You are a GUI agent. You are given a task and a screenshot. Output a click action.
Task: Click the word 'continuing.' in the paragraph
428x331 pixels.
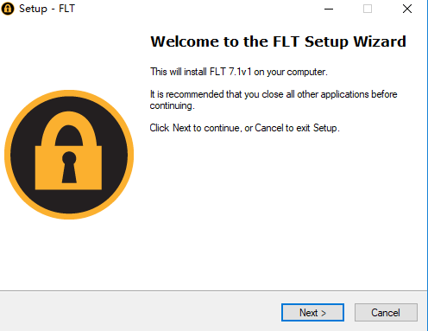coord(172,105)
